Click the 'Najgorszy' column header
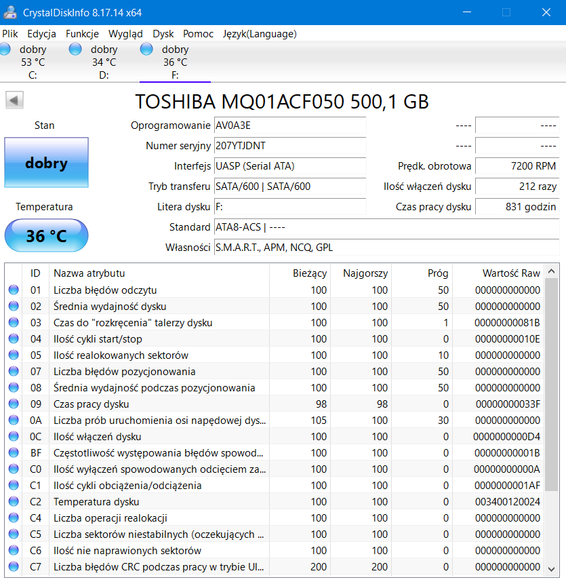This screenshot has width=566, height=584. 361,273
